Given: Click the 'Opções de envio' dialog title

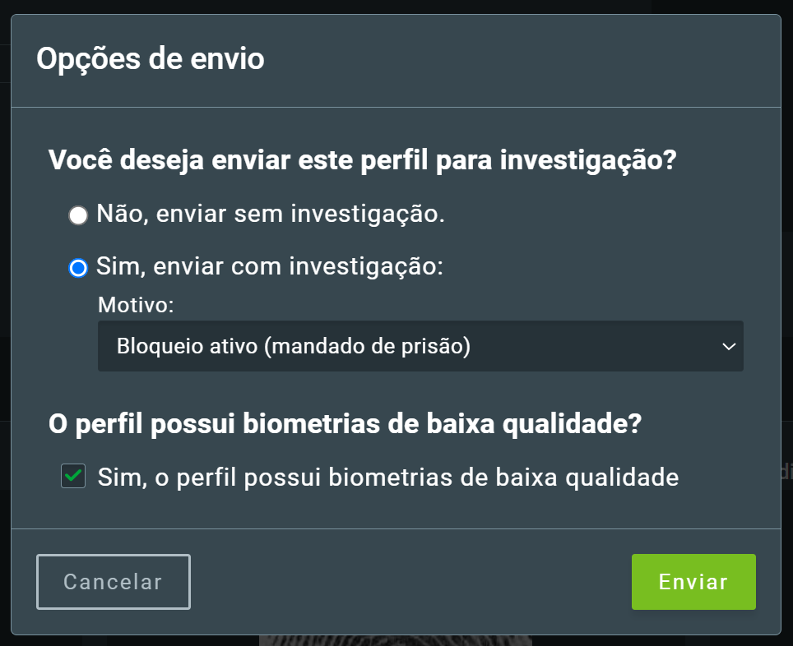Looking at the screenshot, I should tap(151, 59).
